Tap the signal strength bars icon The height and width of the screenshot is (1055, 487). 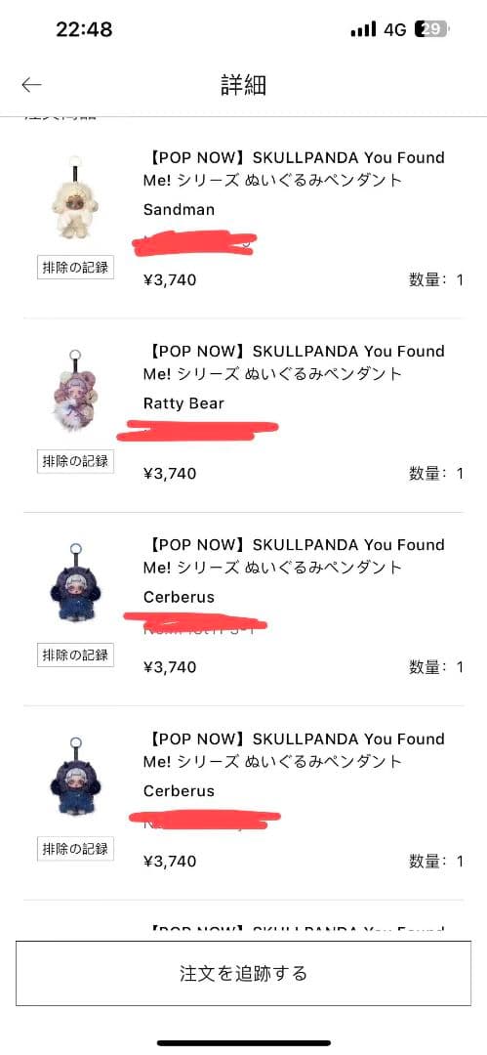[363, 29]
